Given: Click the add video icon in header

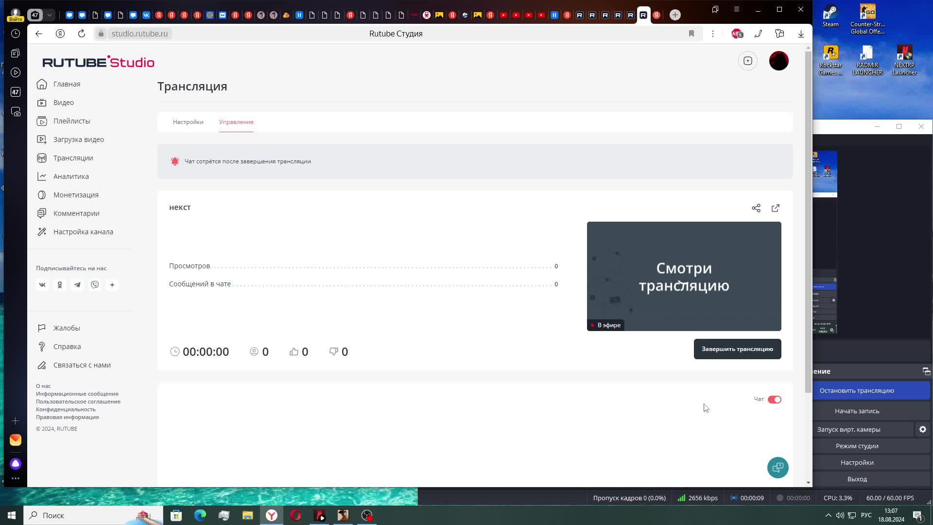Looking at the screenshot, I should pos(748,61).
